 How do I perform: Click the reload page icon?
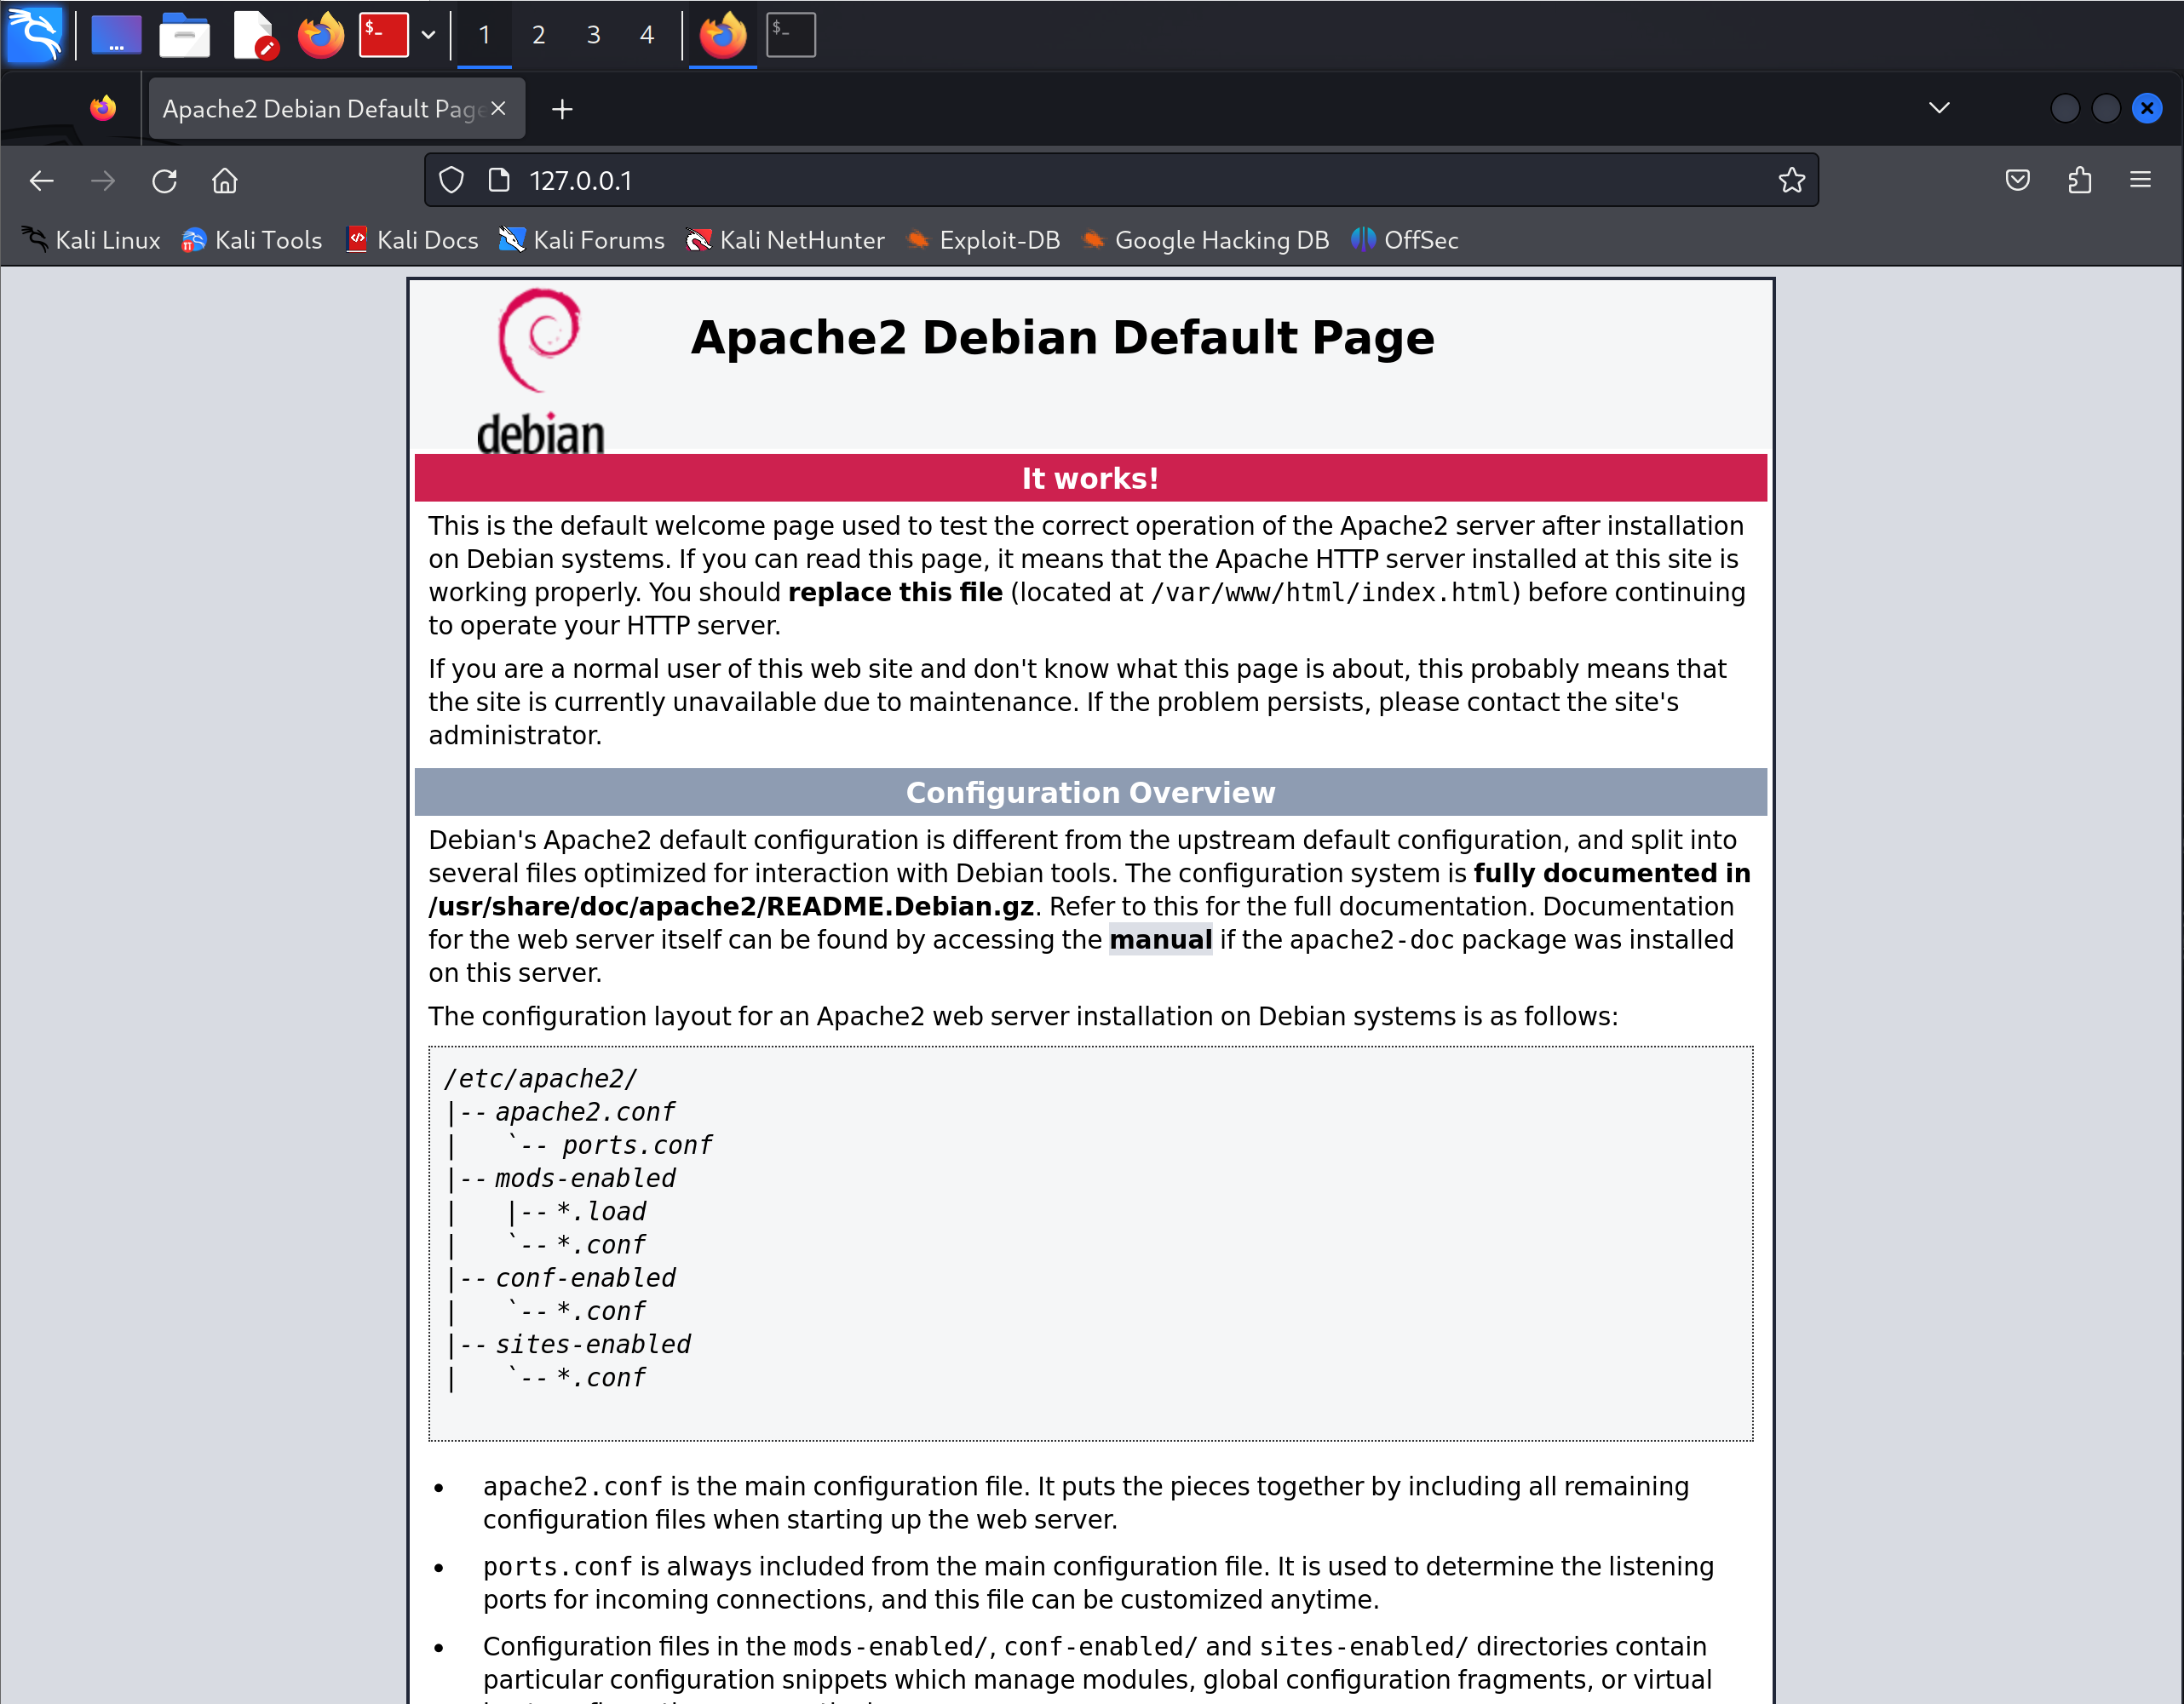click(164, 181)
